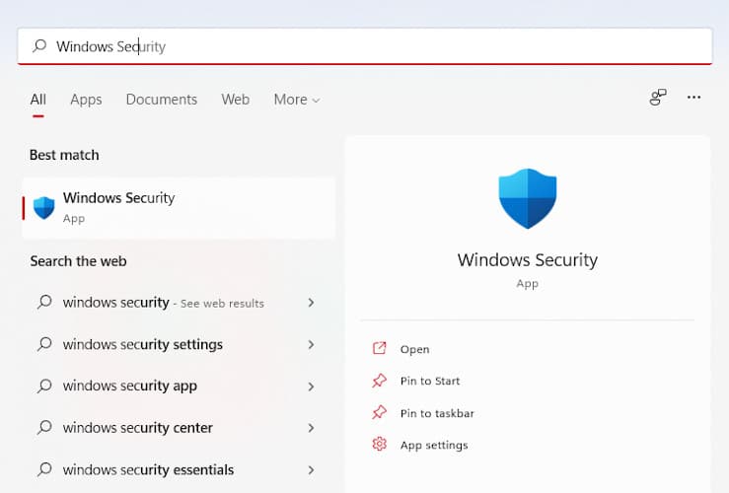Click the App settings gear icon
The height and width of the screenshot is (493, 729).
click(x=380, y=445)
